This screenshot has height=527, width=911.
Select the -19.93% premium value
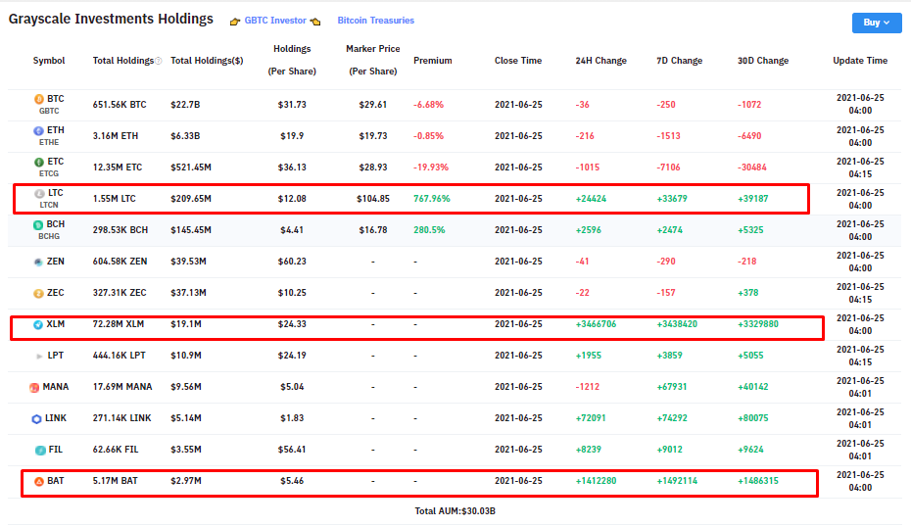coord(430,168)
